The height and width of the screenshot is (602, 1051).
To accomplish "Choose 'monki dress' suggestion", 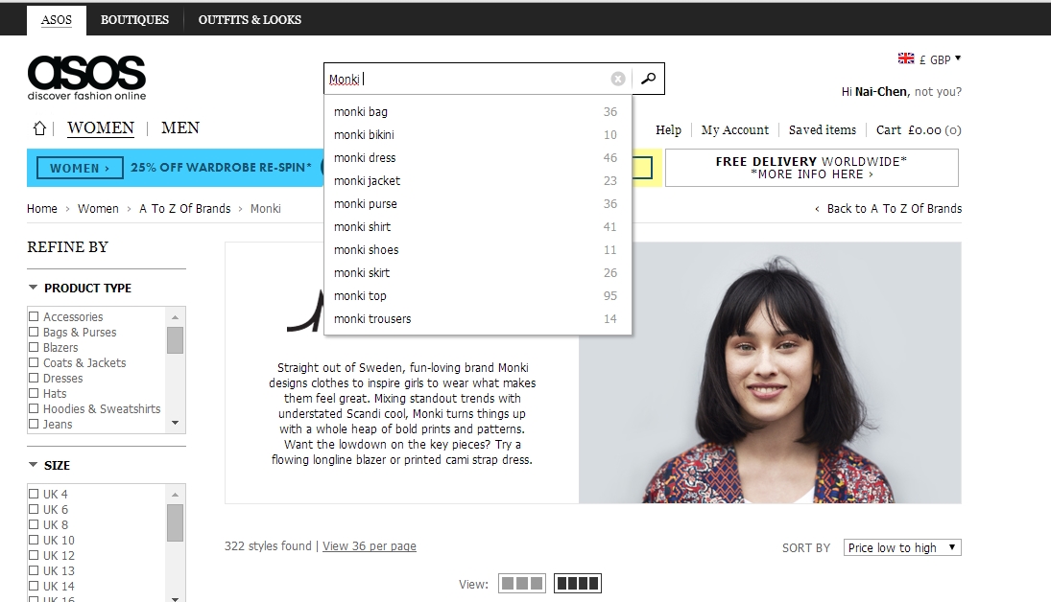I will pyautogui.click(x=477, y=158).
